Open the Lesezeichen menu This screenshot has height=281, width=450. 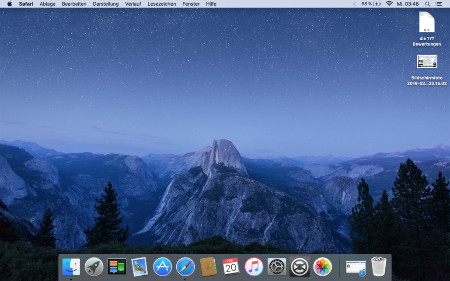pos(161,4)
